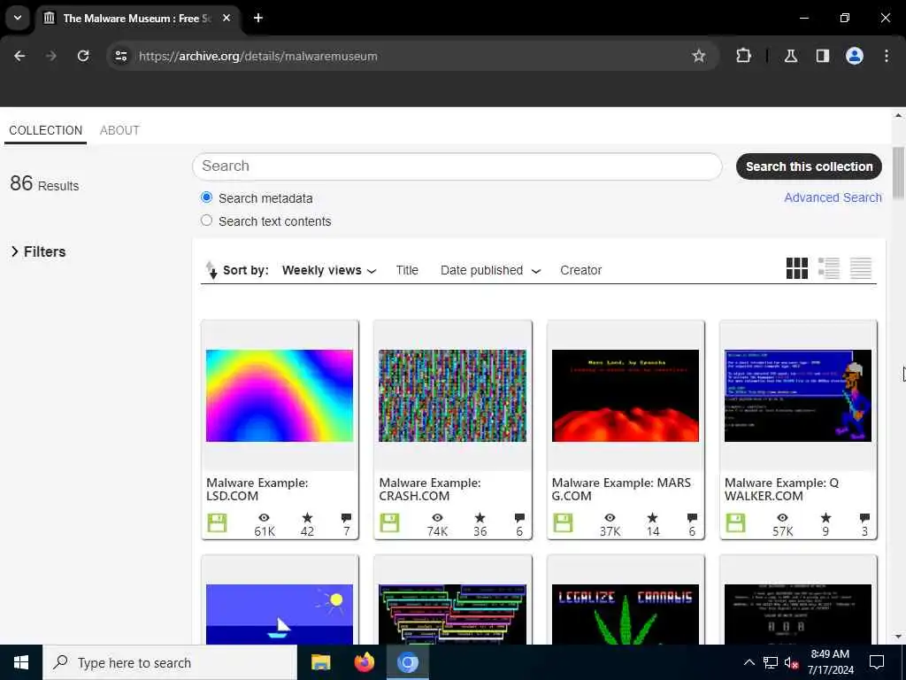This screenshot has width=906, height=680.
Task: Click the floppy disk icon on CRASH.COM
Action: click(389, 522)
